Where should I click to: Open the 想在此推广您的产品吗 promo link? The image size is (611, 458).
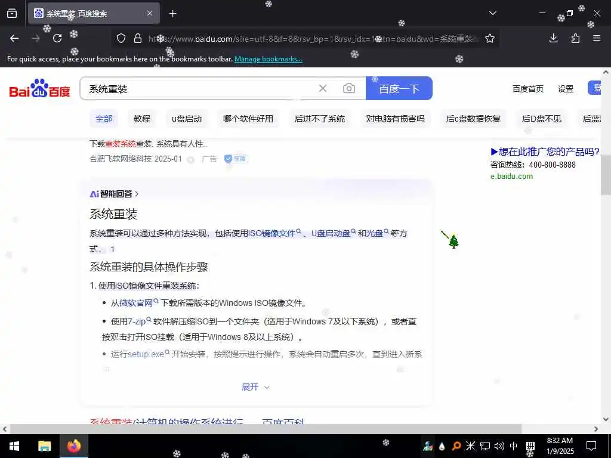tap(545, 151)
